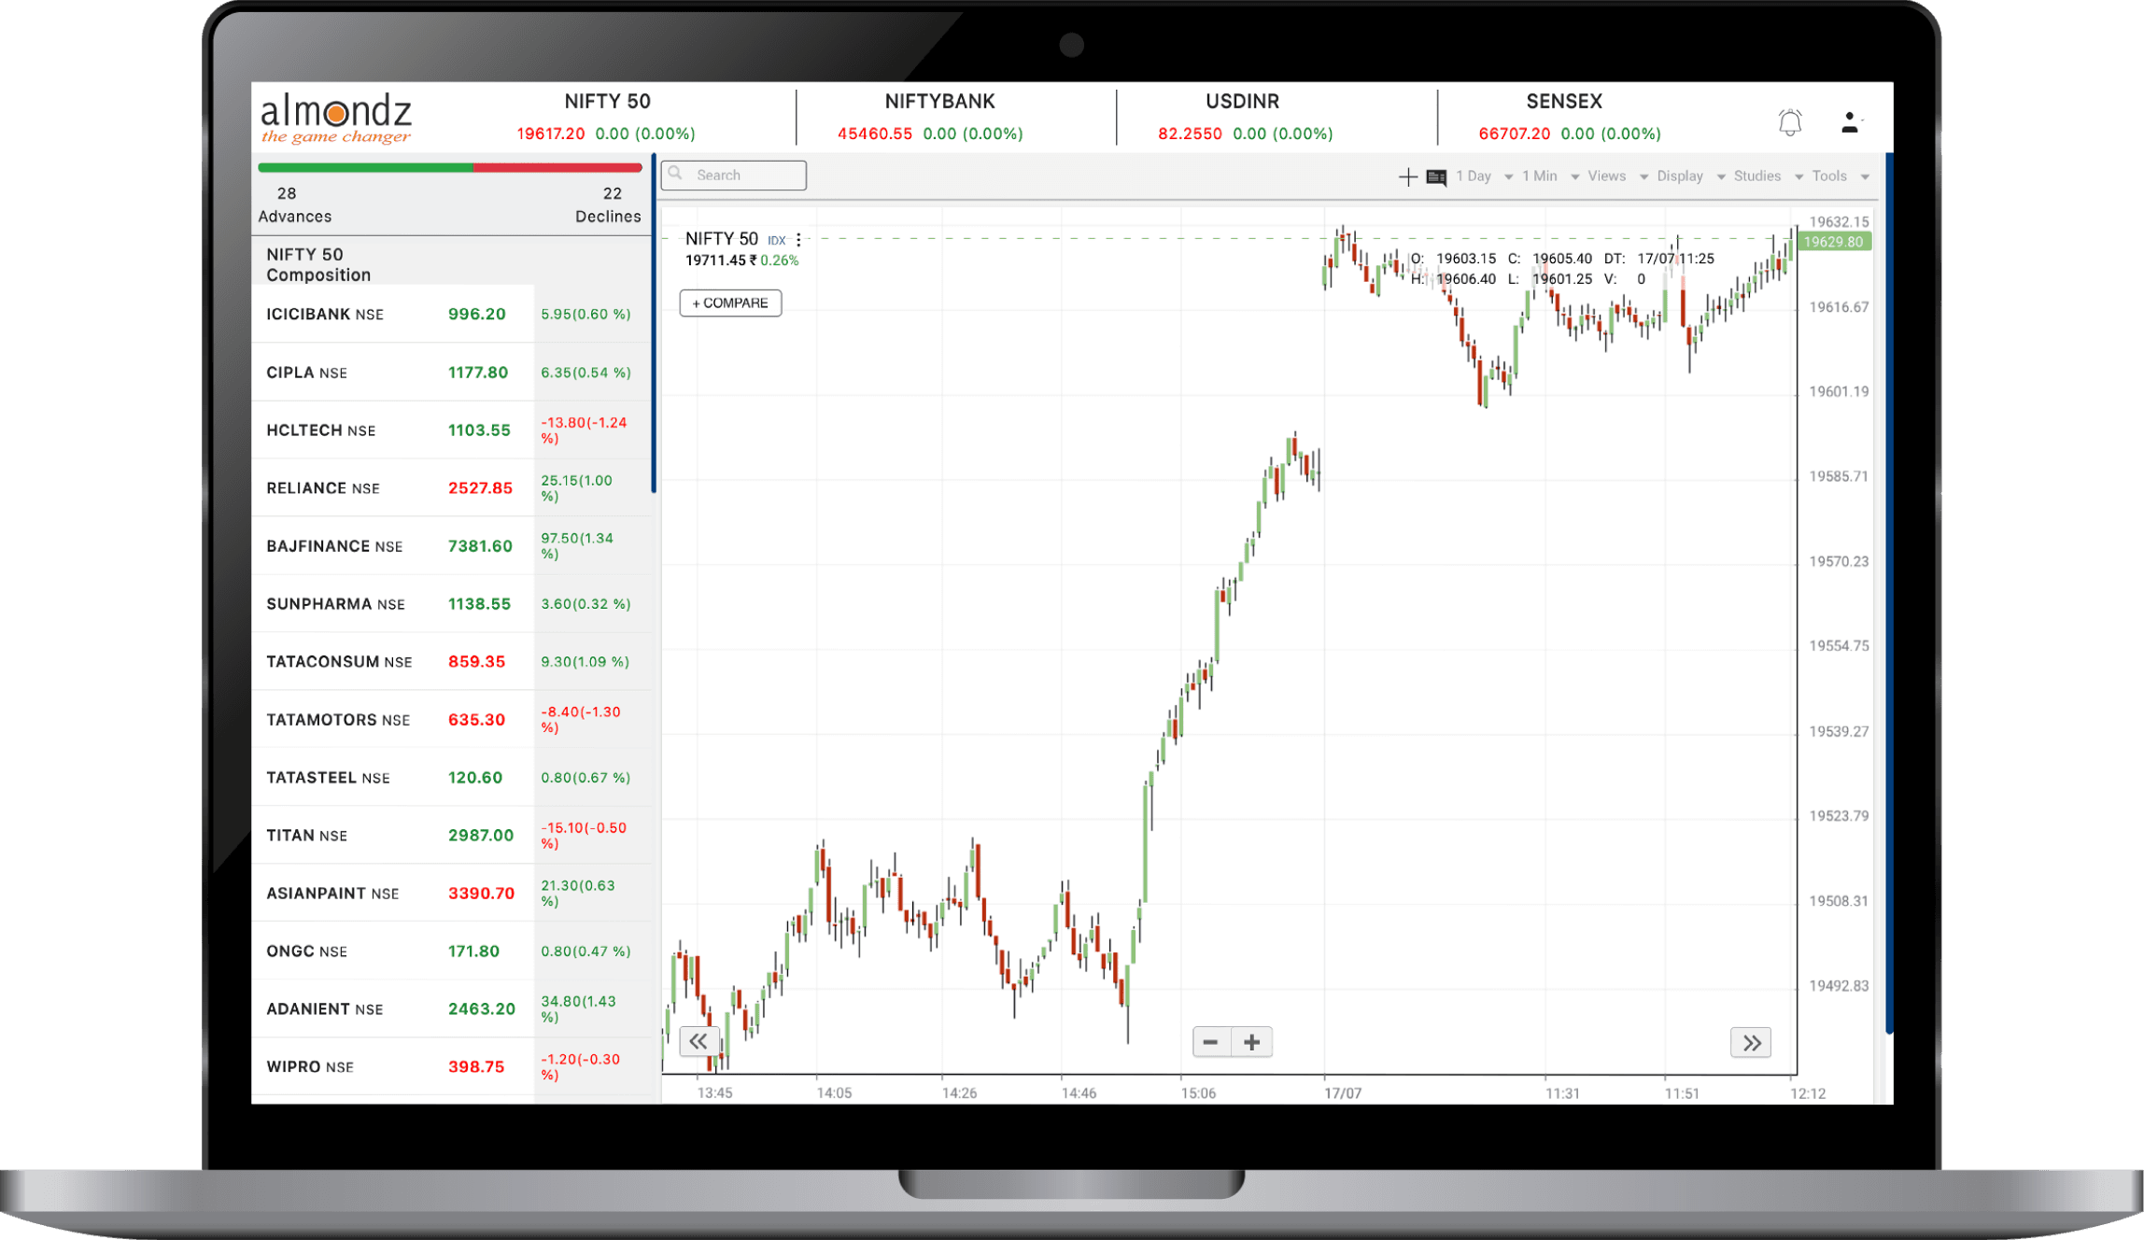Select the BAJFINANCE NSE row

[x=451, y=545]
